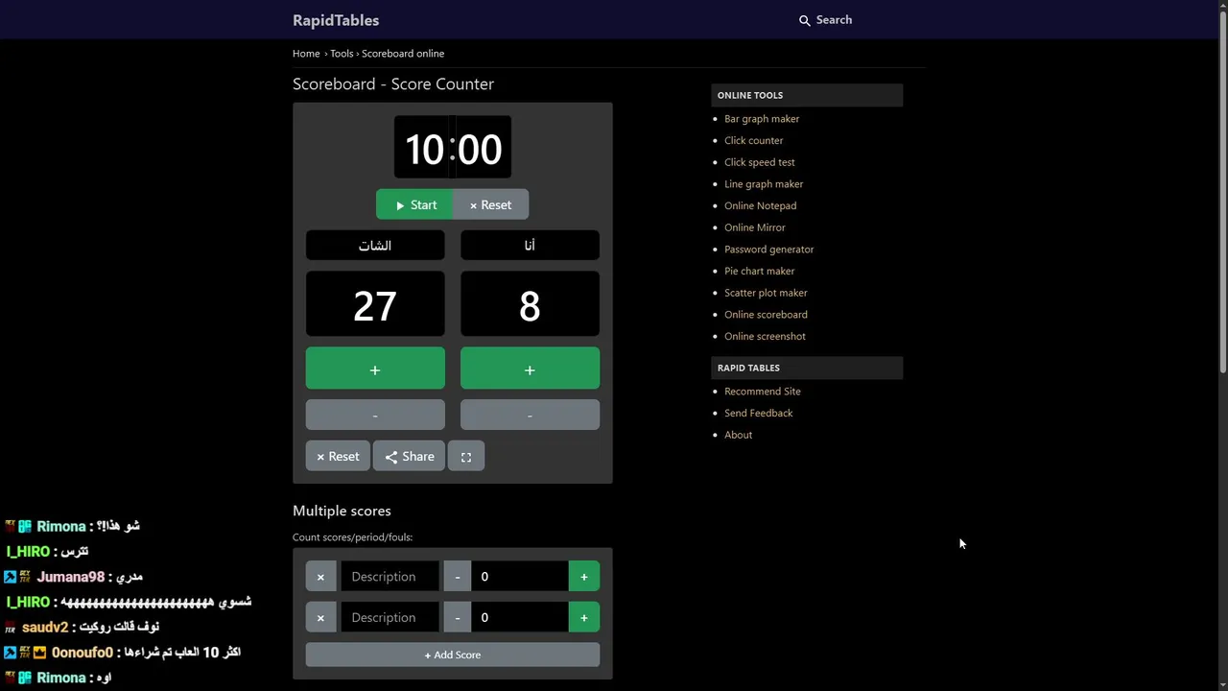Open Bar graph maker tool

click(762, 119)
